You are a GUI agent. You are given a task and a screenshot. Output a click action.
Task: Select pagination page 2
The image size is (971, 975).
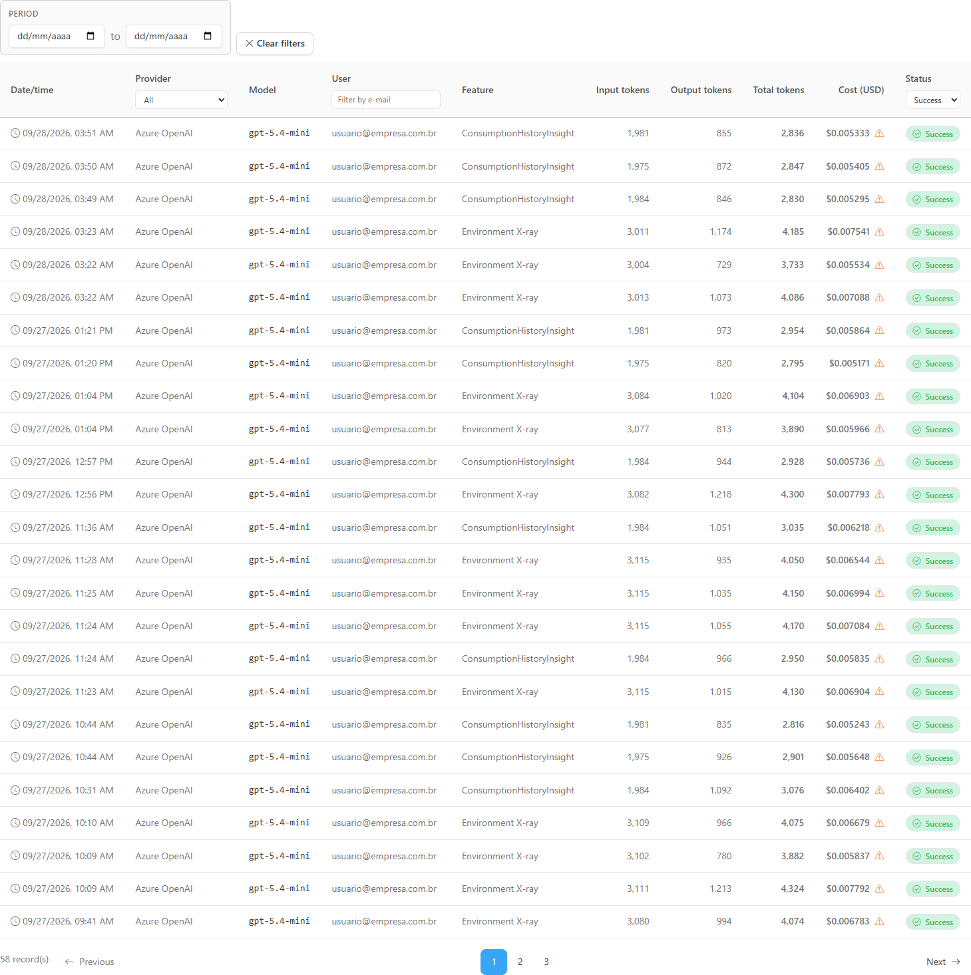(520, 962)
